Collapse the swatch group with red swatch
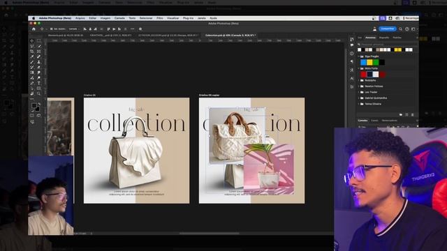 click(x=358, y=68)
